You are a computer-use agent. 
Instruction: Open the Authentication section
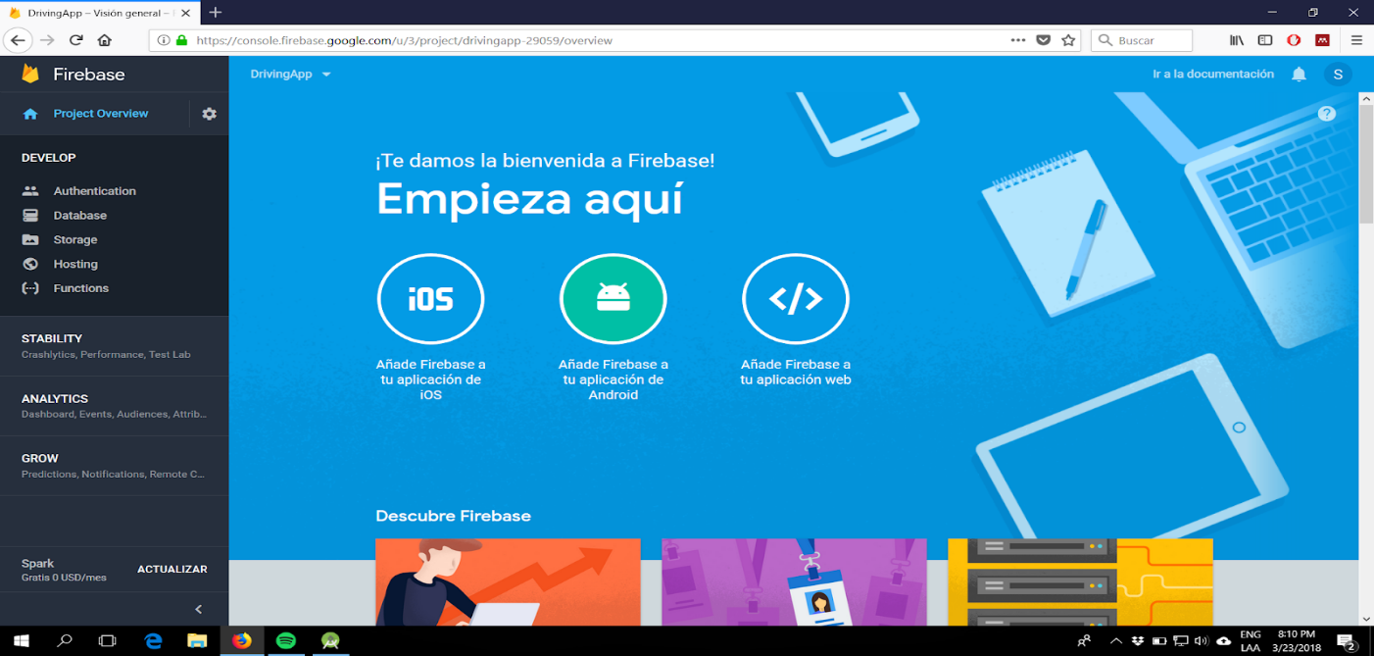pos(95,191)
